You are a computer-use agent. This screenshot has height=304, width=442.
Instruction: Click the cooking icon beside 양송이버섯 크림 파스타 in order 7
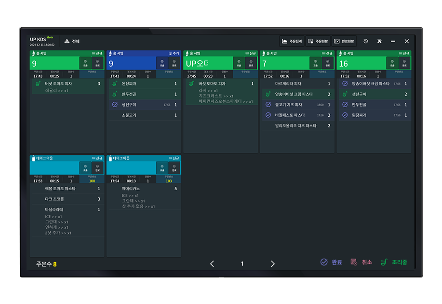click(x=268, y=94)
